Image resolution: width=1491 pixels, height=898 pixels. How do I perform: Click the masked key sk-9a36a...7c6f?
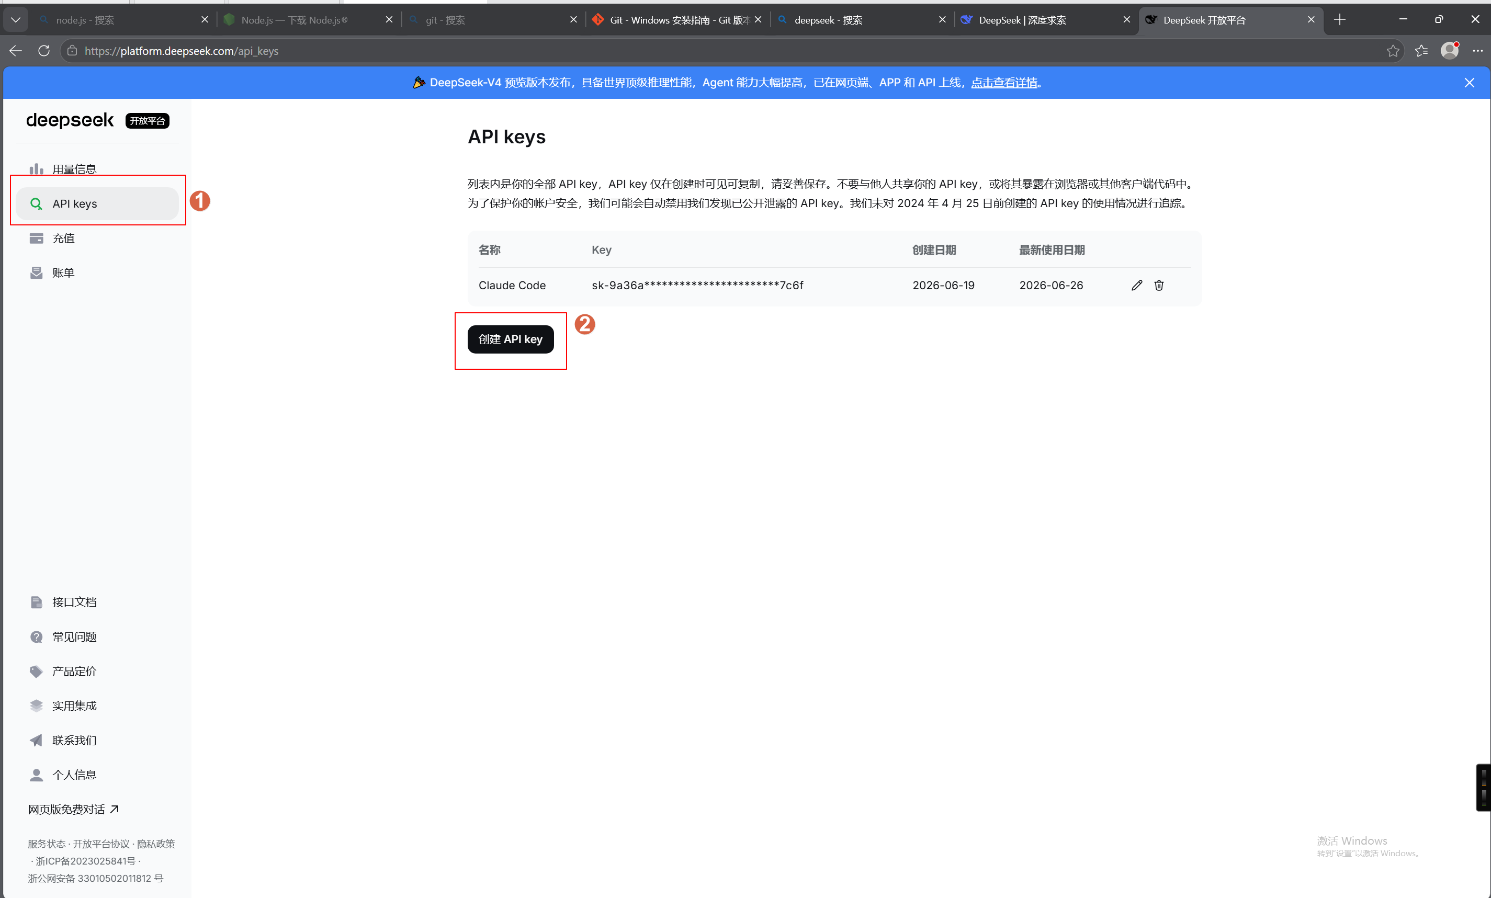click(697, 285)
